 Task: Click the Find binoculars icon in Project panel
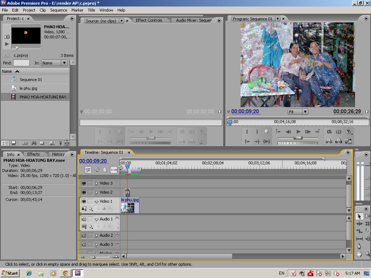[x=34, y=143]
